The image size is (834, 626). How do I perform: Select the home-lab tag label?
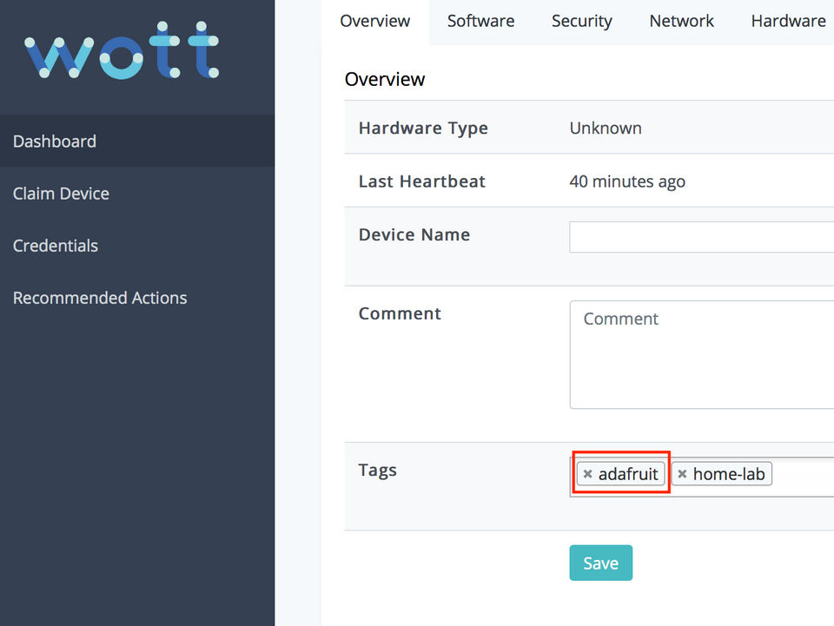tap(729, 474)
